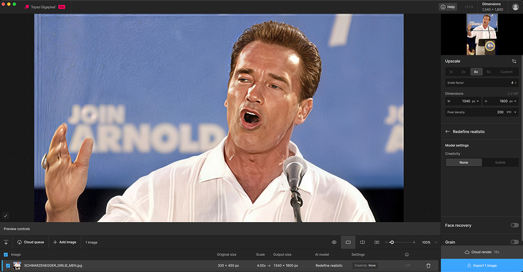This screenshot has width=523, height=272.
Task: Set Creativity to Subtle
Action: point(500,162)
